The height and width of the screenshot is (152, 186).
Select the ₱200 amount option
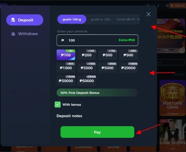pos(87,55)
